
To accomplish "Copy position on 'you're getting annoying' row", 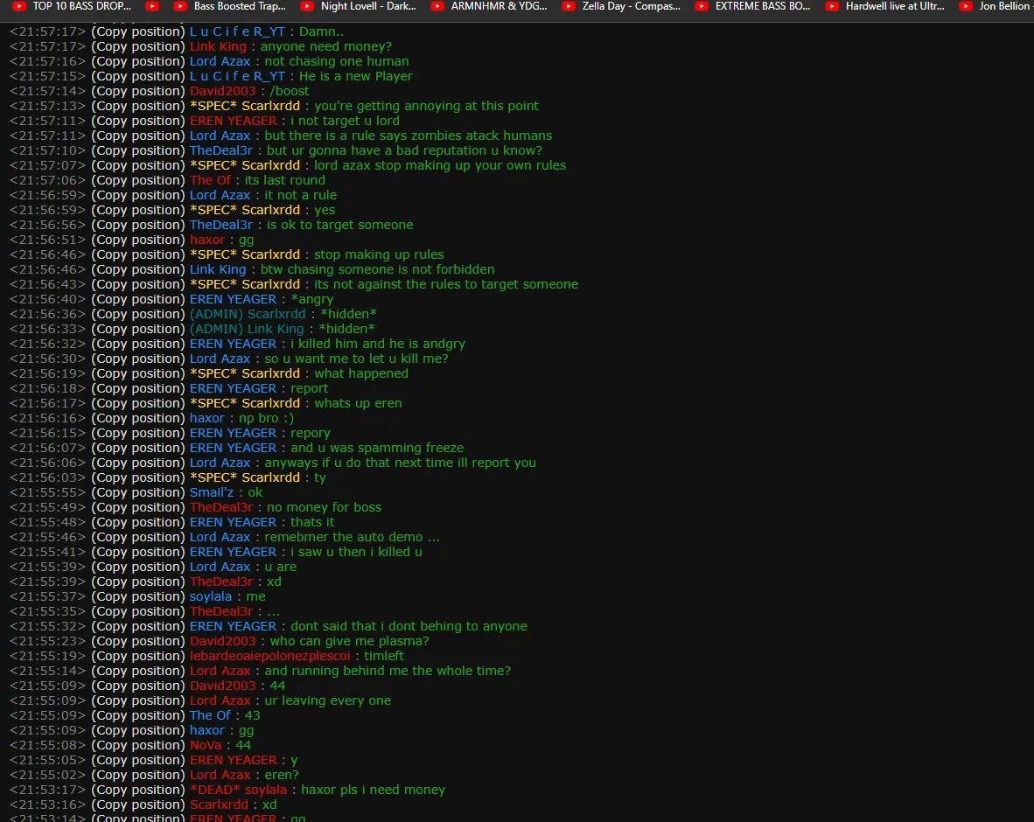I will [x=138, y=106].
